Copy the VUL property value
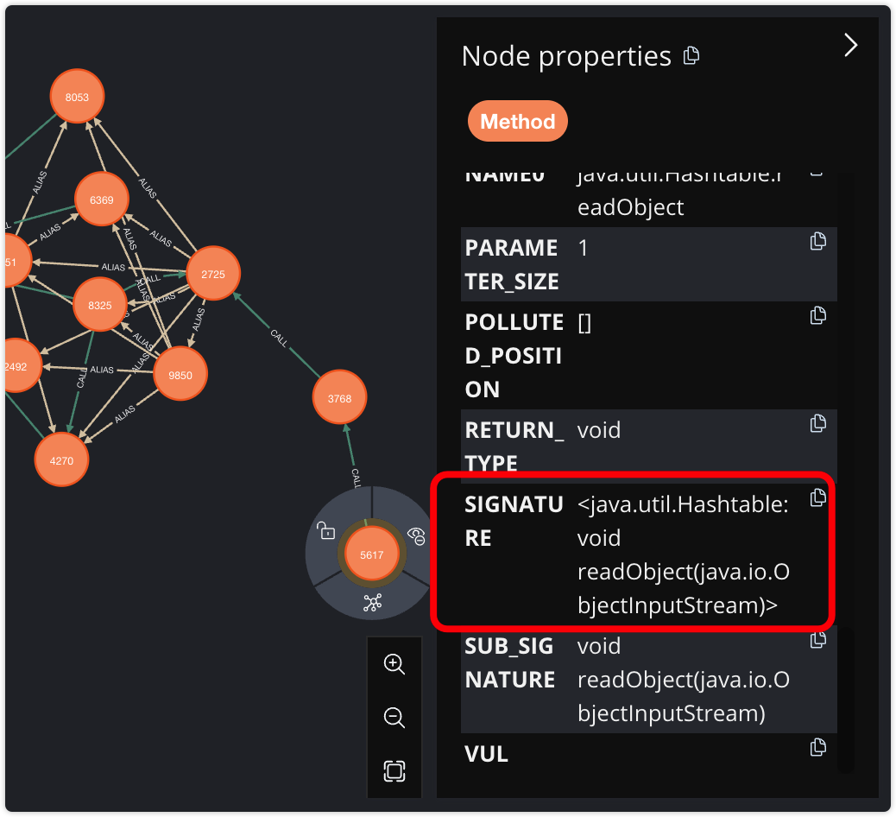The height and width of the screenshot is (817, 896). (x=818, y=748)
